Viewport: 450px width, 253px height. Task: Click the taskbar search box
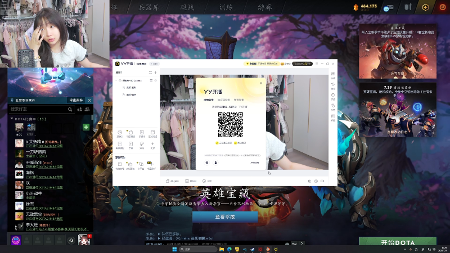click(x=198, y=249)
